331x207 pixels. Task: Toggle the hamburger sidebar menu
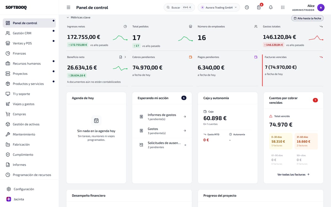pos(68,7)
